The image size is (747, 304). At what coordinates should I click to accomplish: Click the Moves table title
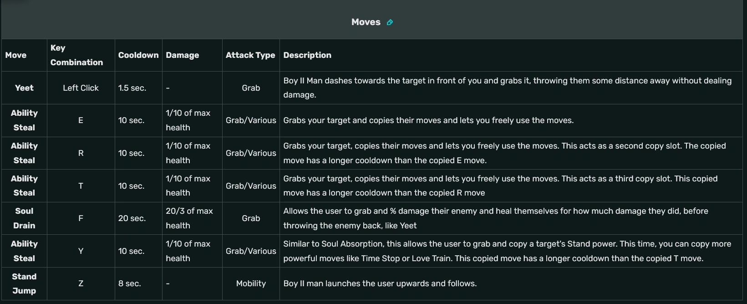click(x=366, y=22)
